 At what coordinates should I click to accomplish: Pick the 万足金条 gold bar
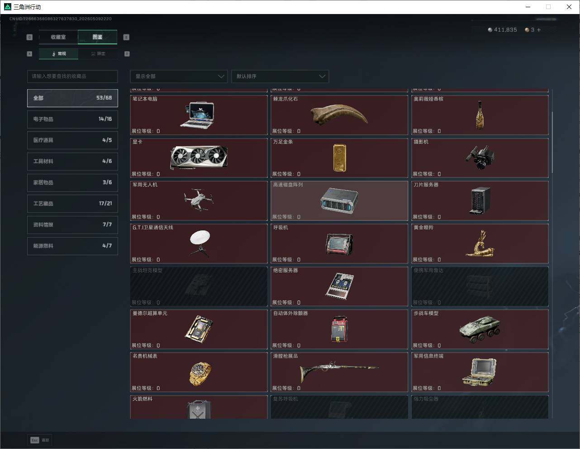tap(339, 158)
